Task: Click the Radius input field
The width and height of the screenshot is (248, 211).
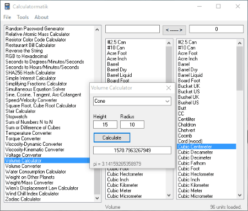Action: (x=132, y=125)
